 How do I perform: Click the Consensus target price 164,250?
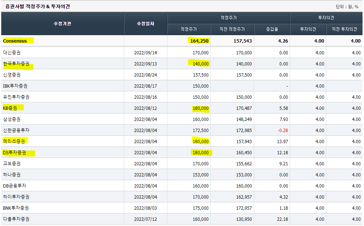[x=199, y=41]
